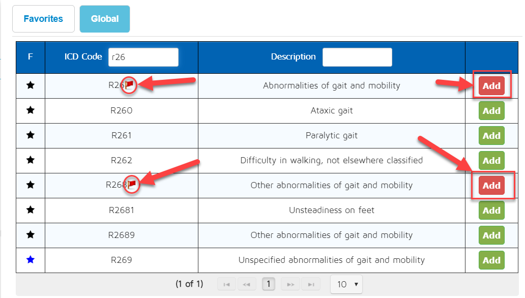Toggle favorite star for Unsteadiness on feet
Screen dimensions: 525x298
click(31, 210)
